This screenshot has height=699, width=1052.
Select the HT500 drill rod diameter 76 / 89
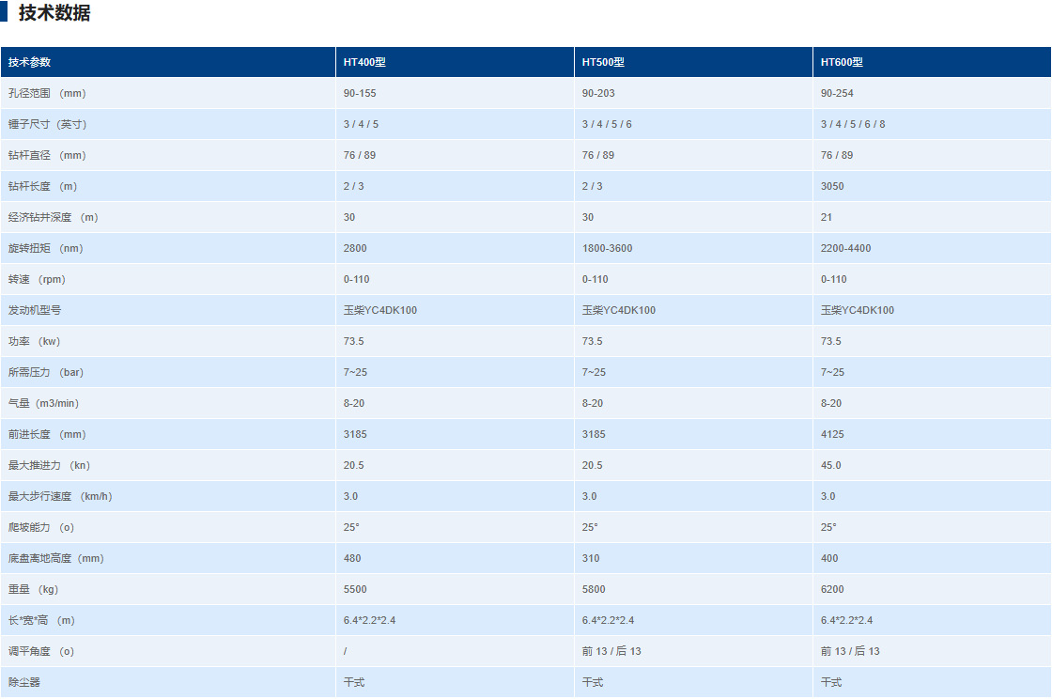tap(597, 155)
